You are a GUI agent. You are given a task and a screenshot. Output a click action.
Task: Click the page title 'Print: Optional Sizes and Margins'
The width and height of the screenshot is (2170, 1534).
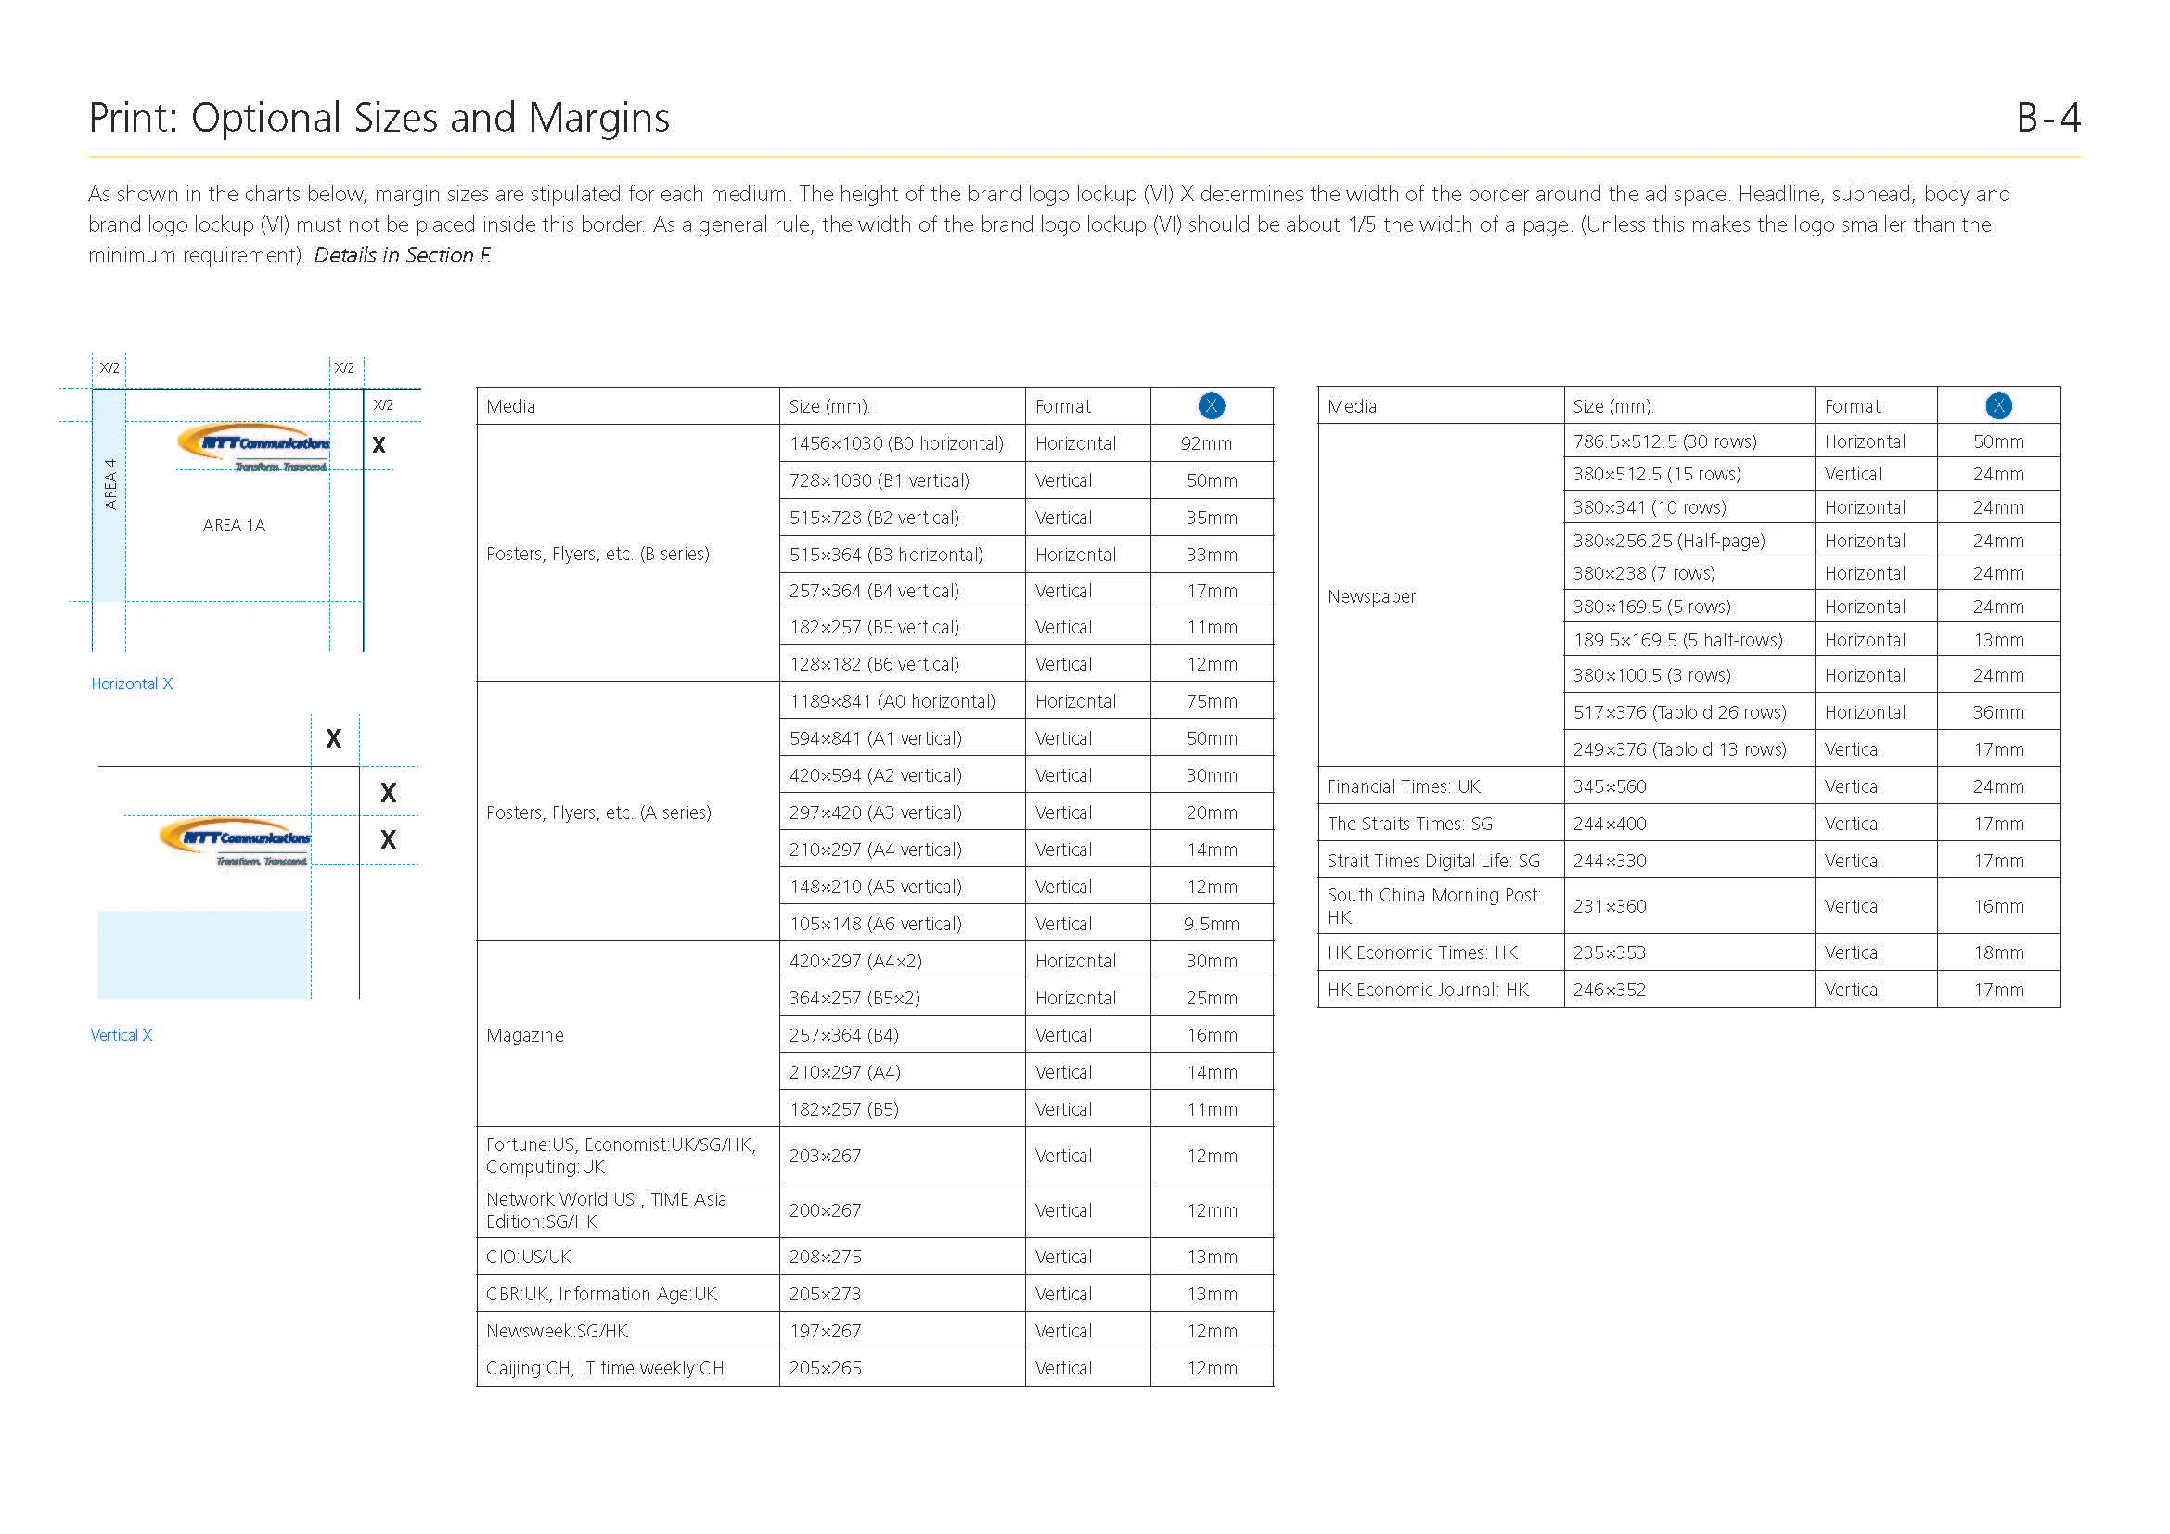pyautogui.click(x=378, y=118)
